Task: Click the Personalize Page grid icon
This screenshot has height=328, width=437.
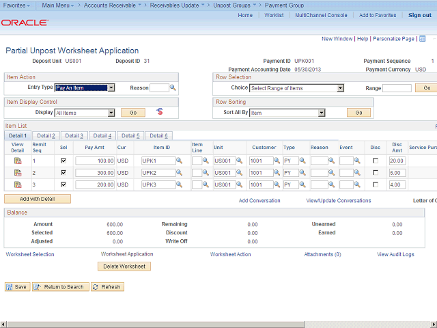Action: point(421,39)
